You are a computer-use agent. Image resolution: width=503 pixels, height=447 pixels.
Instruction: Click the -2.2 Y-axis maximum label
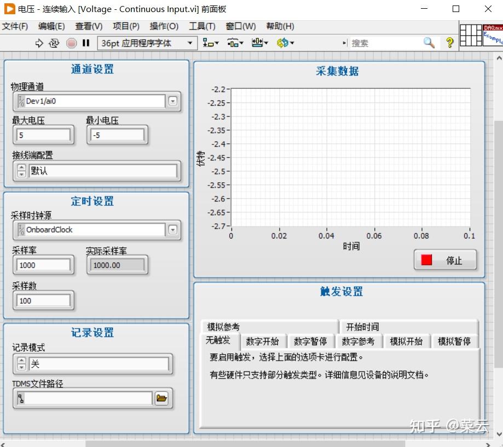pos(219,89)
